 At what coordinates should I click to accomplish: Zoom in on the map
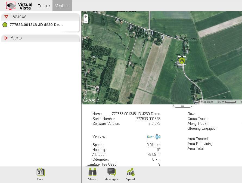[x=86, y=17]
